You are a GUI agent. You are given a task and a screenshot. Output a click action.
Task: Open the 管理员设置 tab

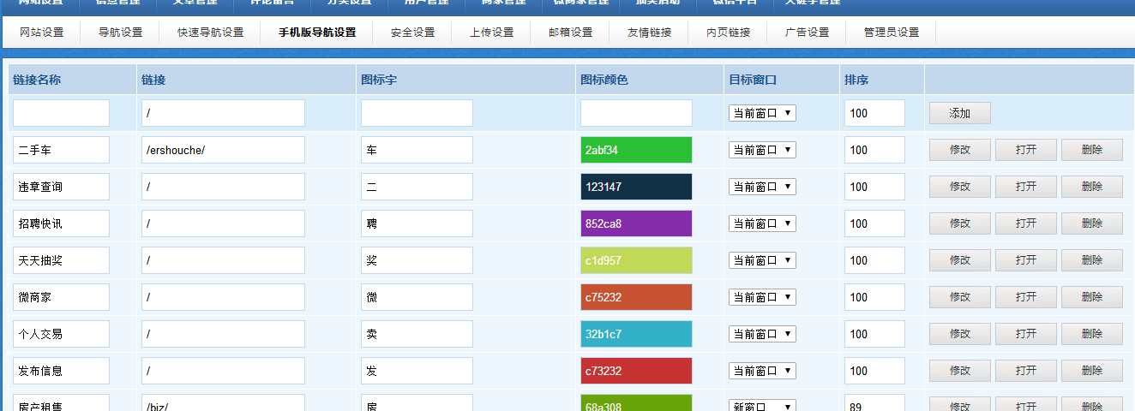coord(891,33)
